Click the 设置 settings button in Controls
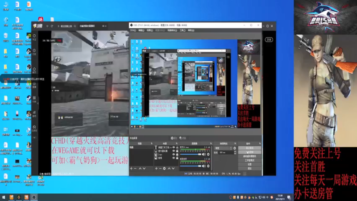Image resolution: width=357 pixels, height=201 pixels. click(249, 164)
